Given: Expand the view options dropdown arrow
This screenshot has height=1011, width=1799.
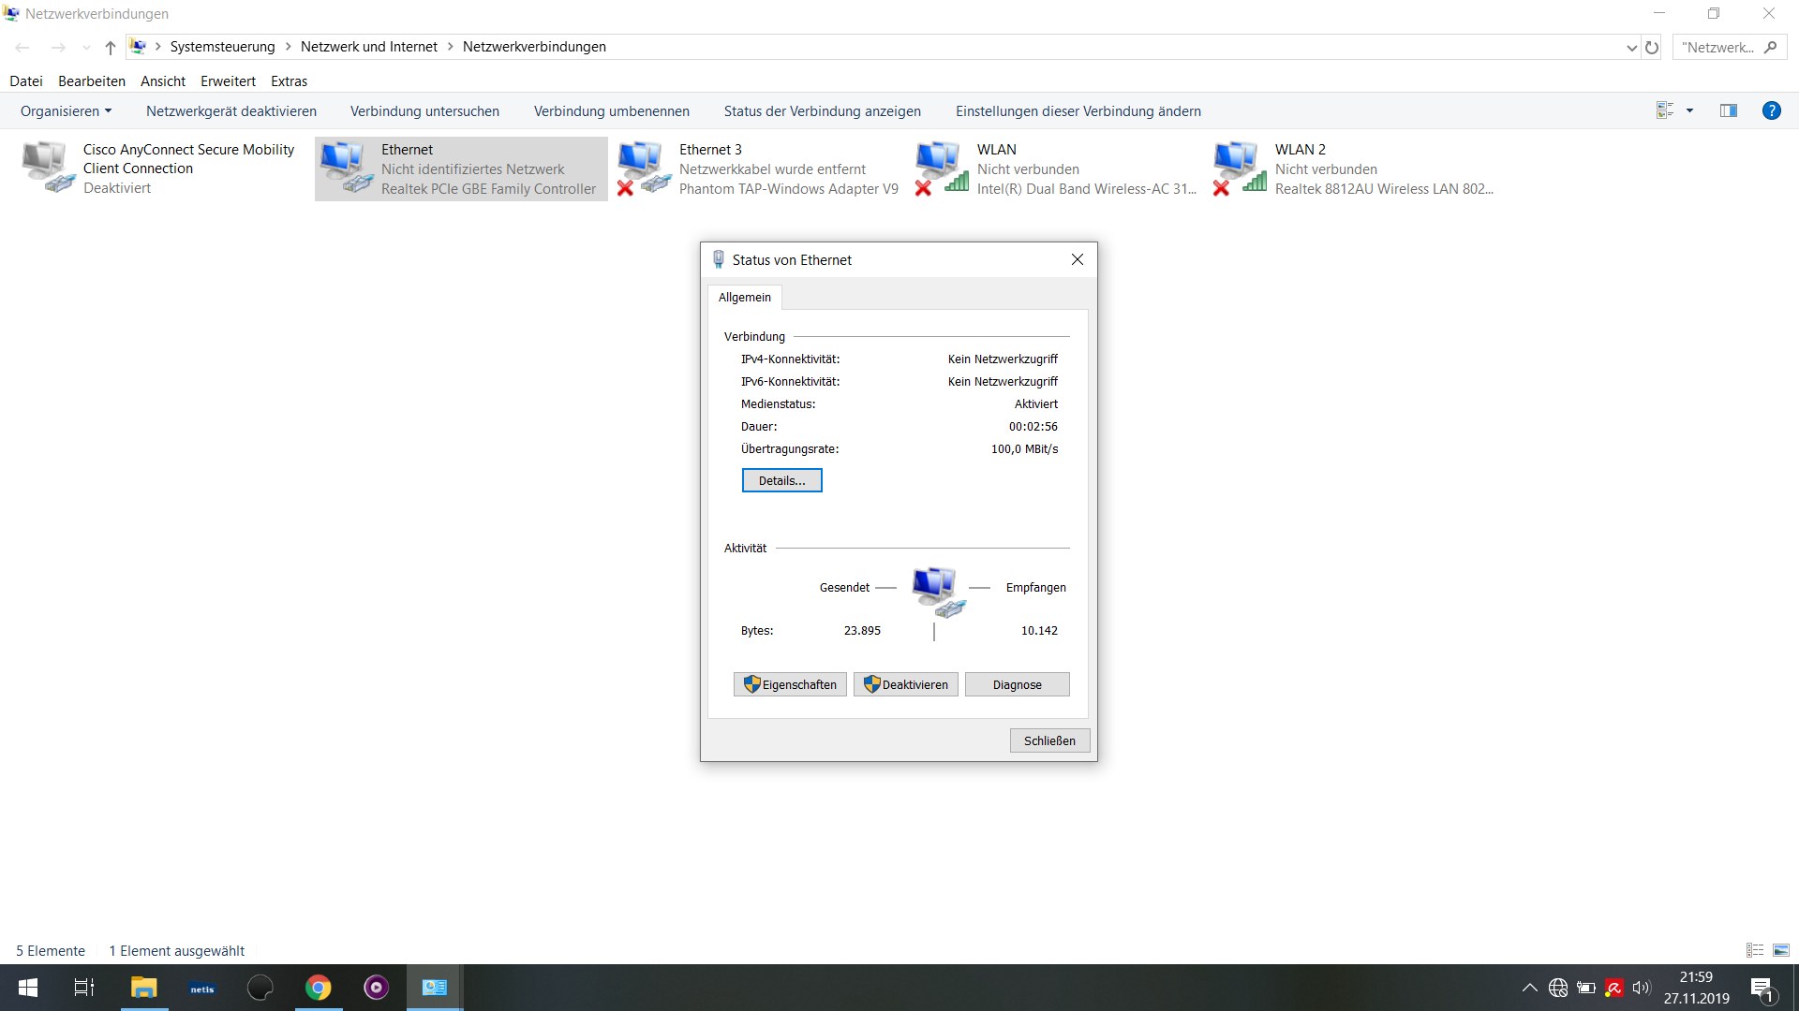Looking at the screenshot, I should pyautogui.click(x=1689, y=110).
